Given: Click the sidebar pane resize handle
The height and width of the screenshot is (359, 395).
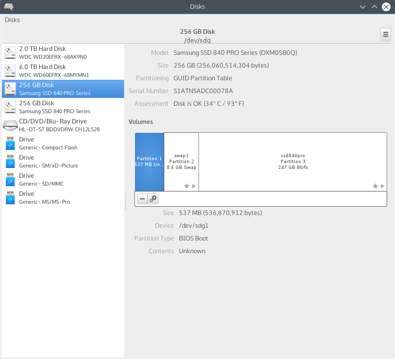Looking at the screenshot, I should [x=126, y=201].
